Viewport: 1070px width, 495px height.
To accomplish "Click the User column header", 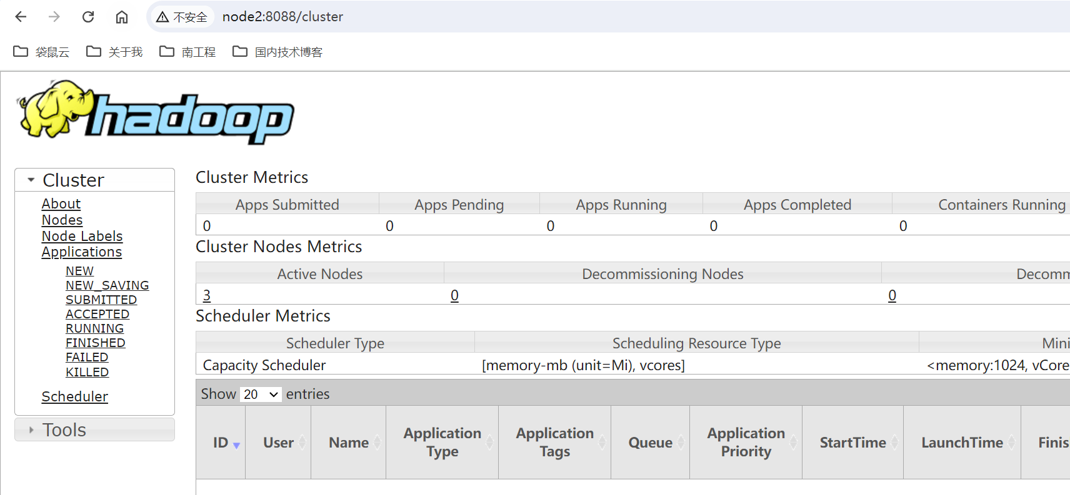I will click(278, 443).
